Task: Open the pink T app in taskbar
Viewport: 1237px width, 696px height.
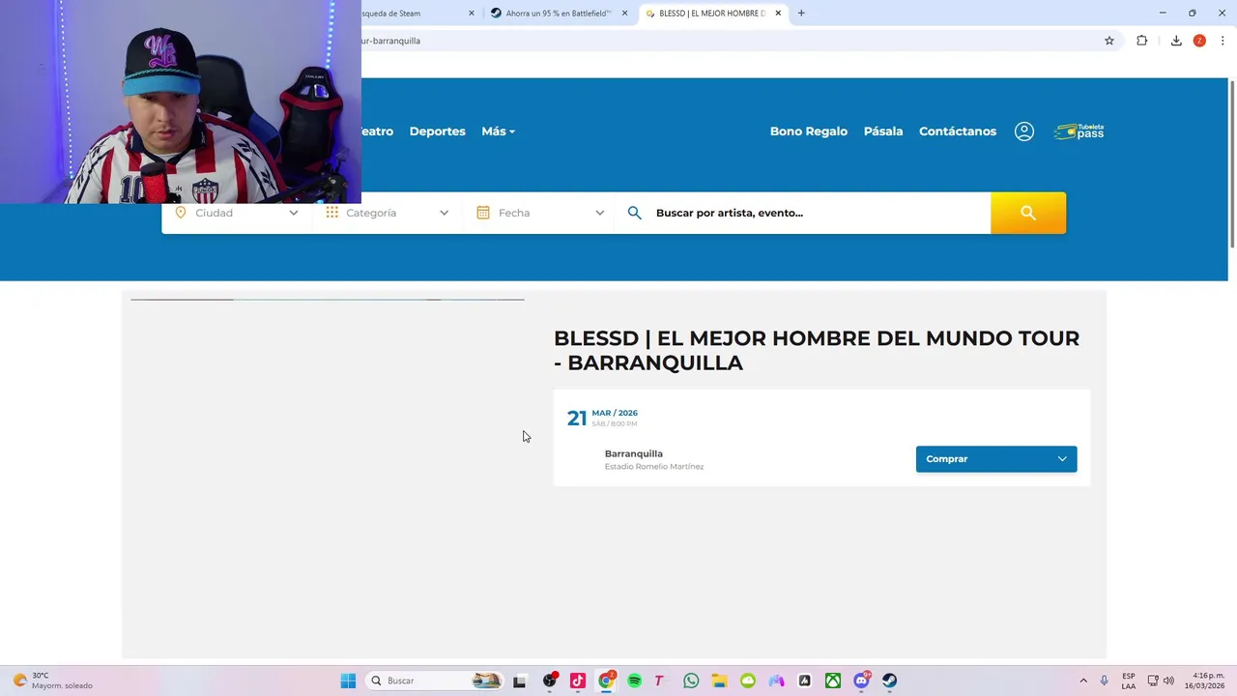Action: click(x=659, y=681)
